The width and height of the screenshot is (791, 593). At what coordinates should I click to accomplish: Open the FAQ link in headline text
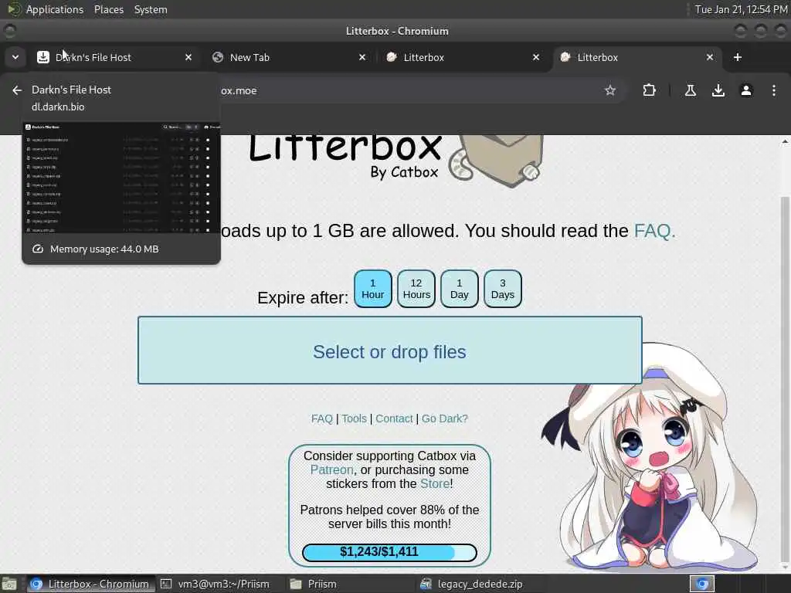click(654, 231)
